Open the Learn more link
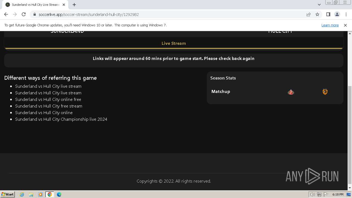The image size is (352, 198). pyautogui.click(x=330, y=25)
